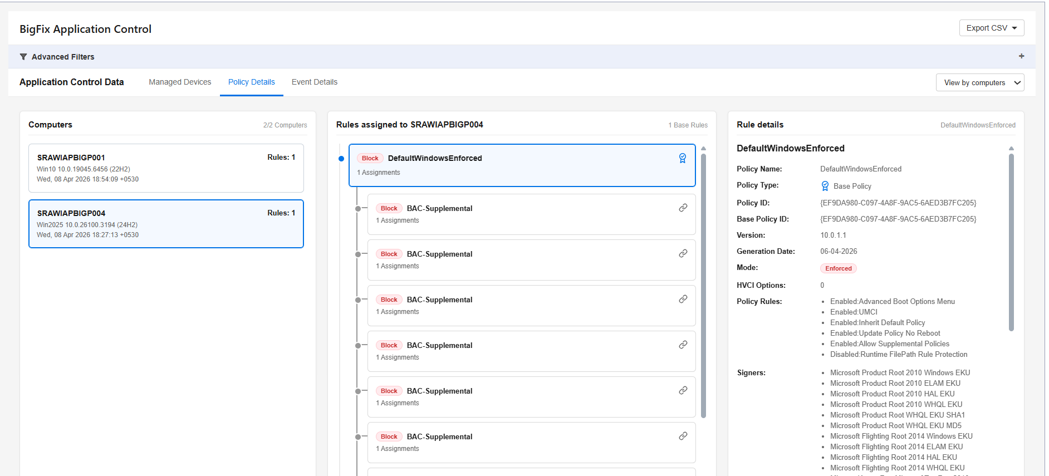This screenshot has width=1049, height=476.
Task: Expand Advanced Filters with the plus icon
Action: 1021,56
